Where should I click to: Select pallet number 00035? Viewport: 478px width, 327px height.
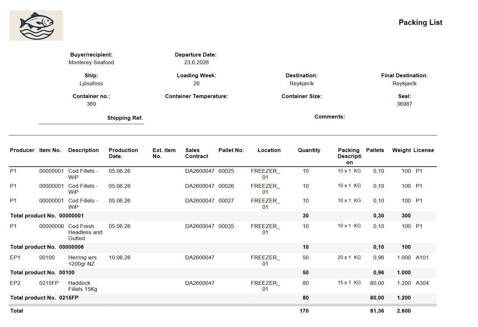(226, 226)
